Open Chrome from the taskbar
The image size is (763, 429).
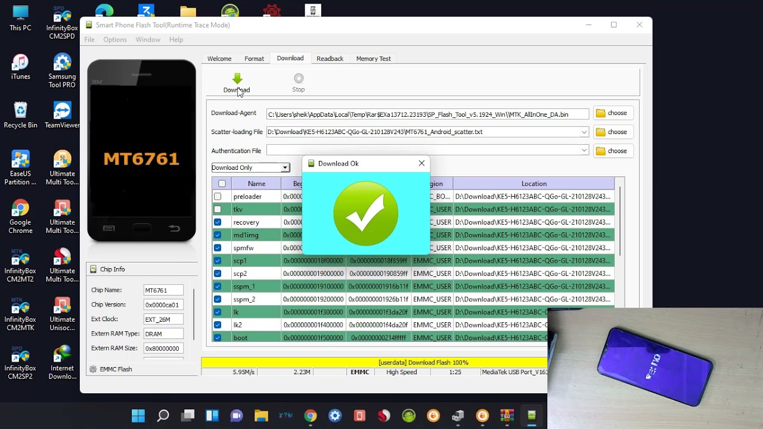[x=310, y=416]
